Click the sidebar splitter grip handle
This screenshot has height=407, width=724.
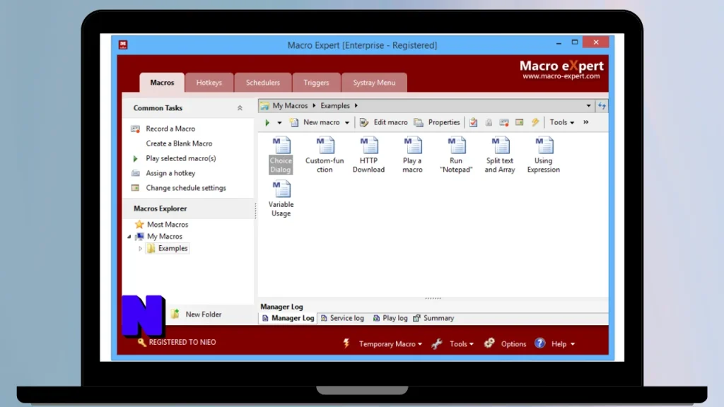[255, 211]
